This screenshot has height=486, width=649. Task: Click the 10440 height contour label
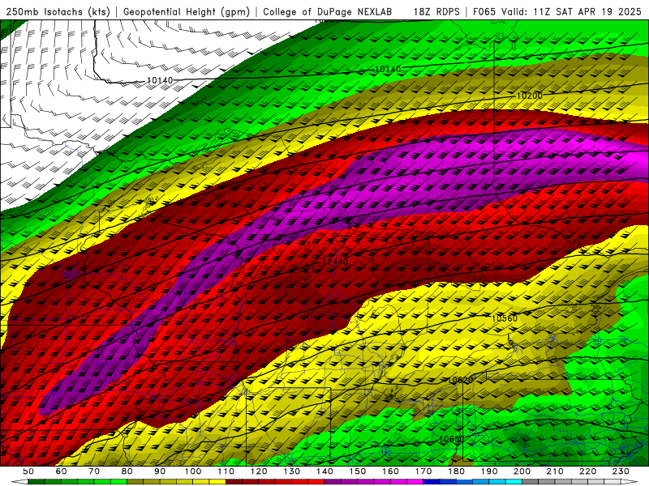335,262
